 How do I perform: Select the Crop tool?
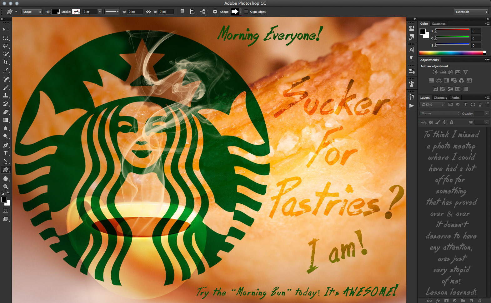6,62
